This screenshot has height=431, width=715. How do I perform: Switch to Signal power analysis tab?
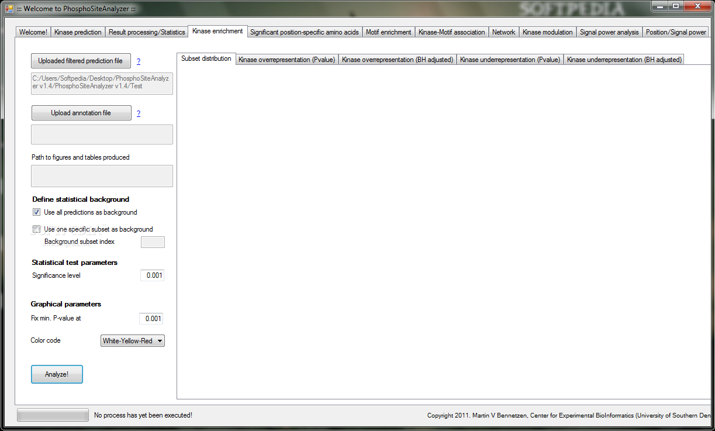tap(609, 32)
